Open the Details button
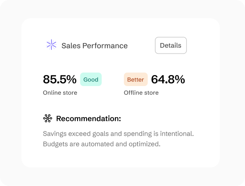 coord(171,45)
